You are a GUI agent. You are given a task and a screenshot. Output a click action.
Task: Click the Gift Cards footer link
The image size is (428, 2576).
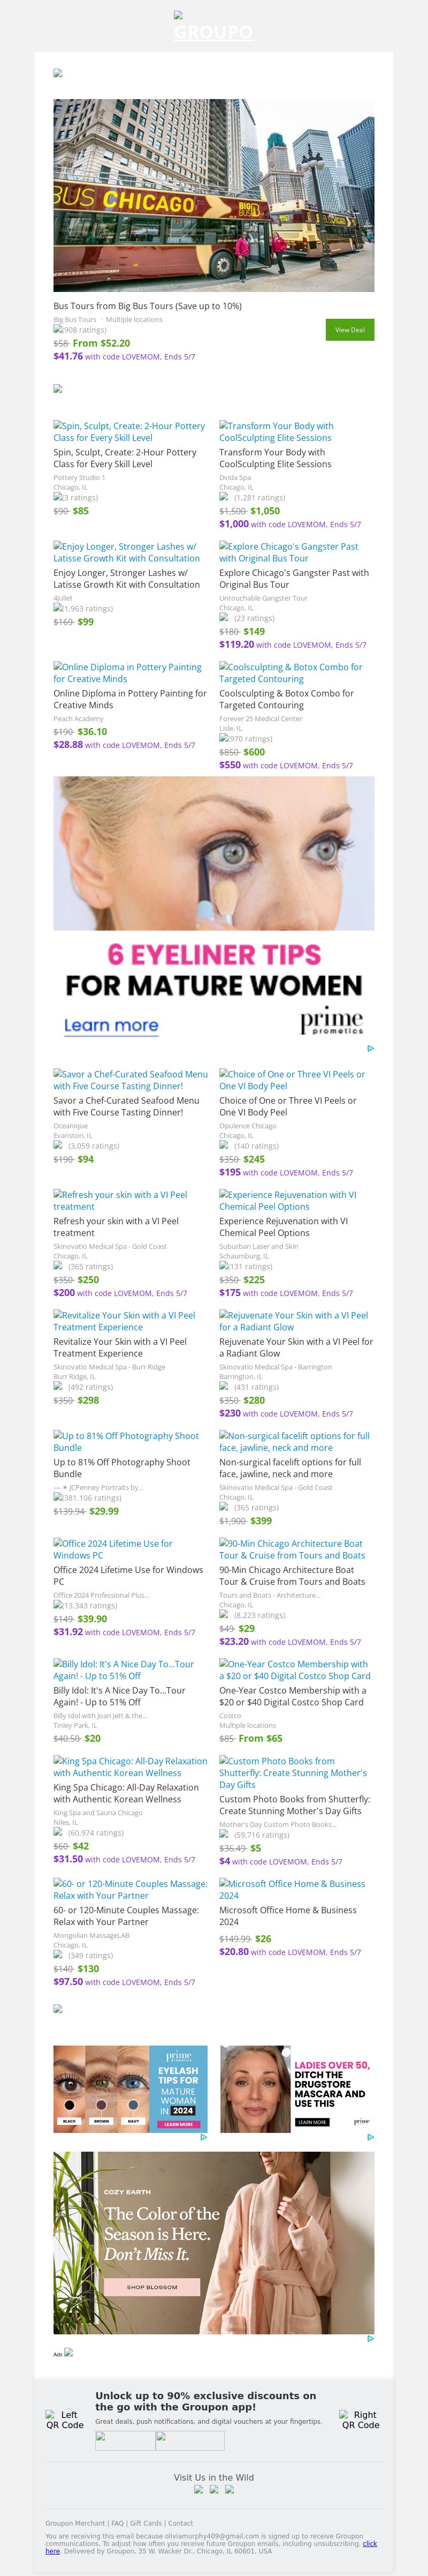click(146, 2523)
